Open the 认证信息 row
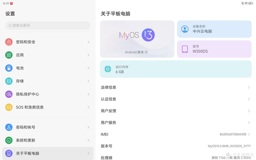Image resolution: width=256 pixels, height=160 pixels. tap(176, 99)
